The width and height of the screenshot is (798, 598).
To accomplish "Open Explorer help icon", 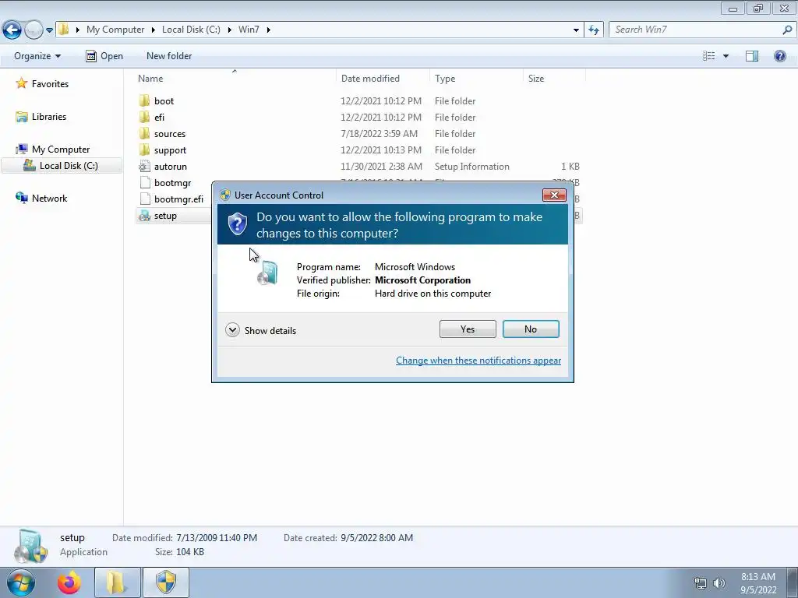I will [779, 56].
